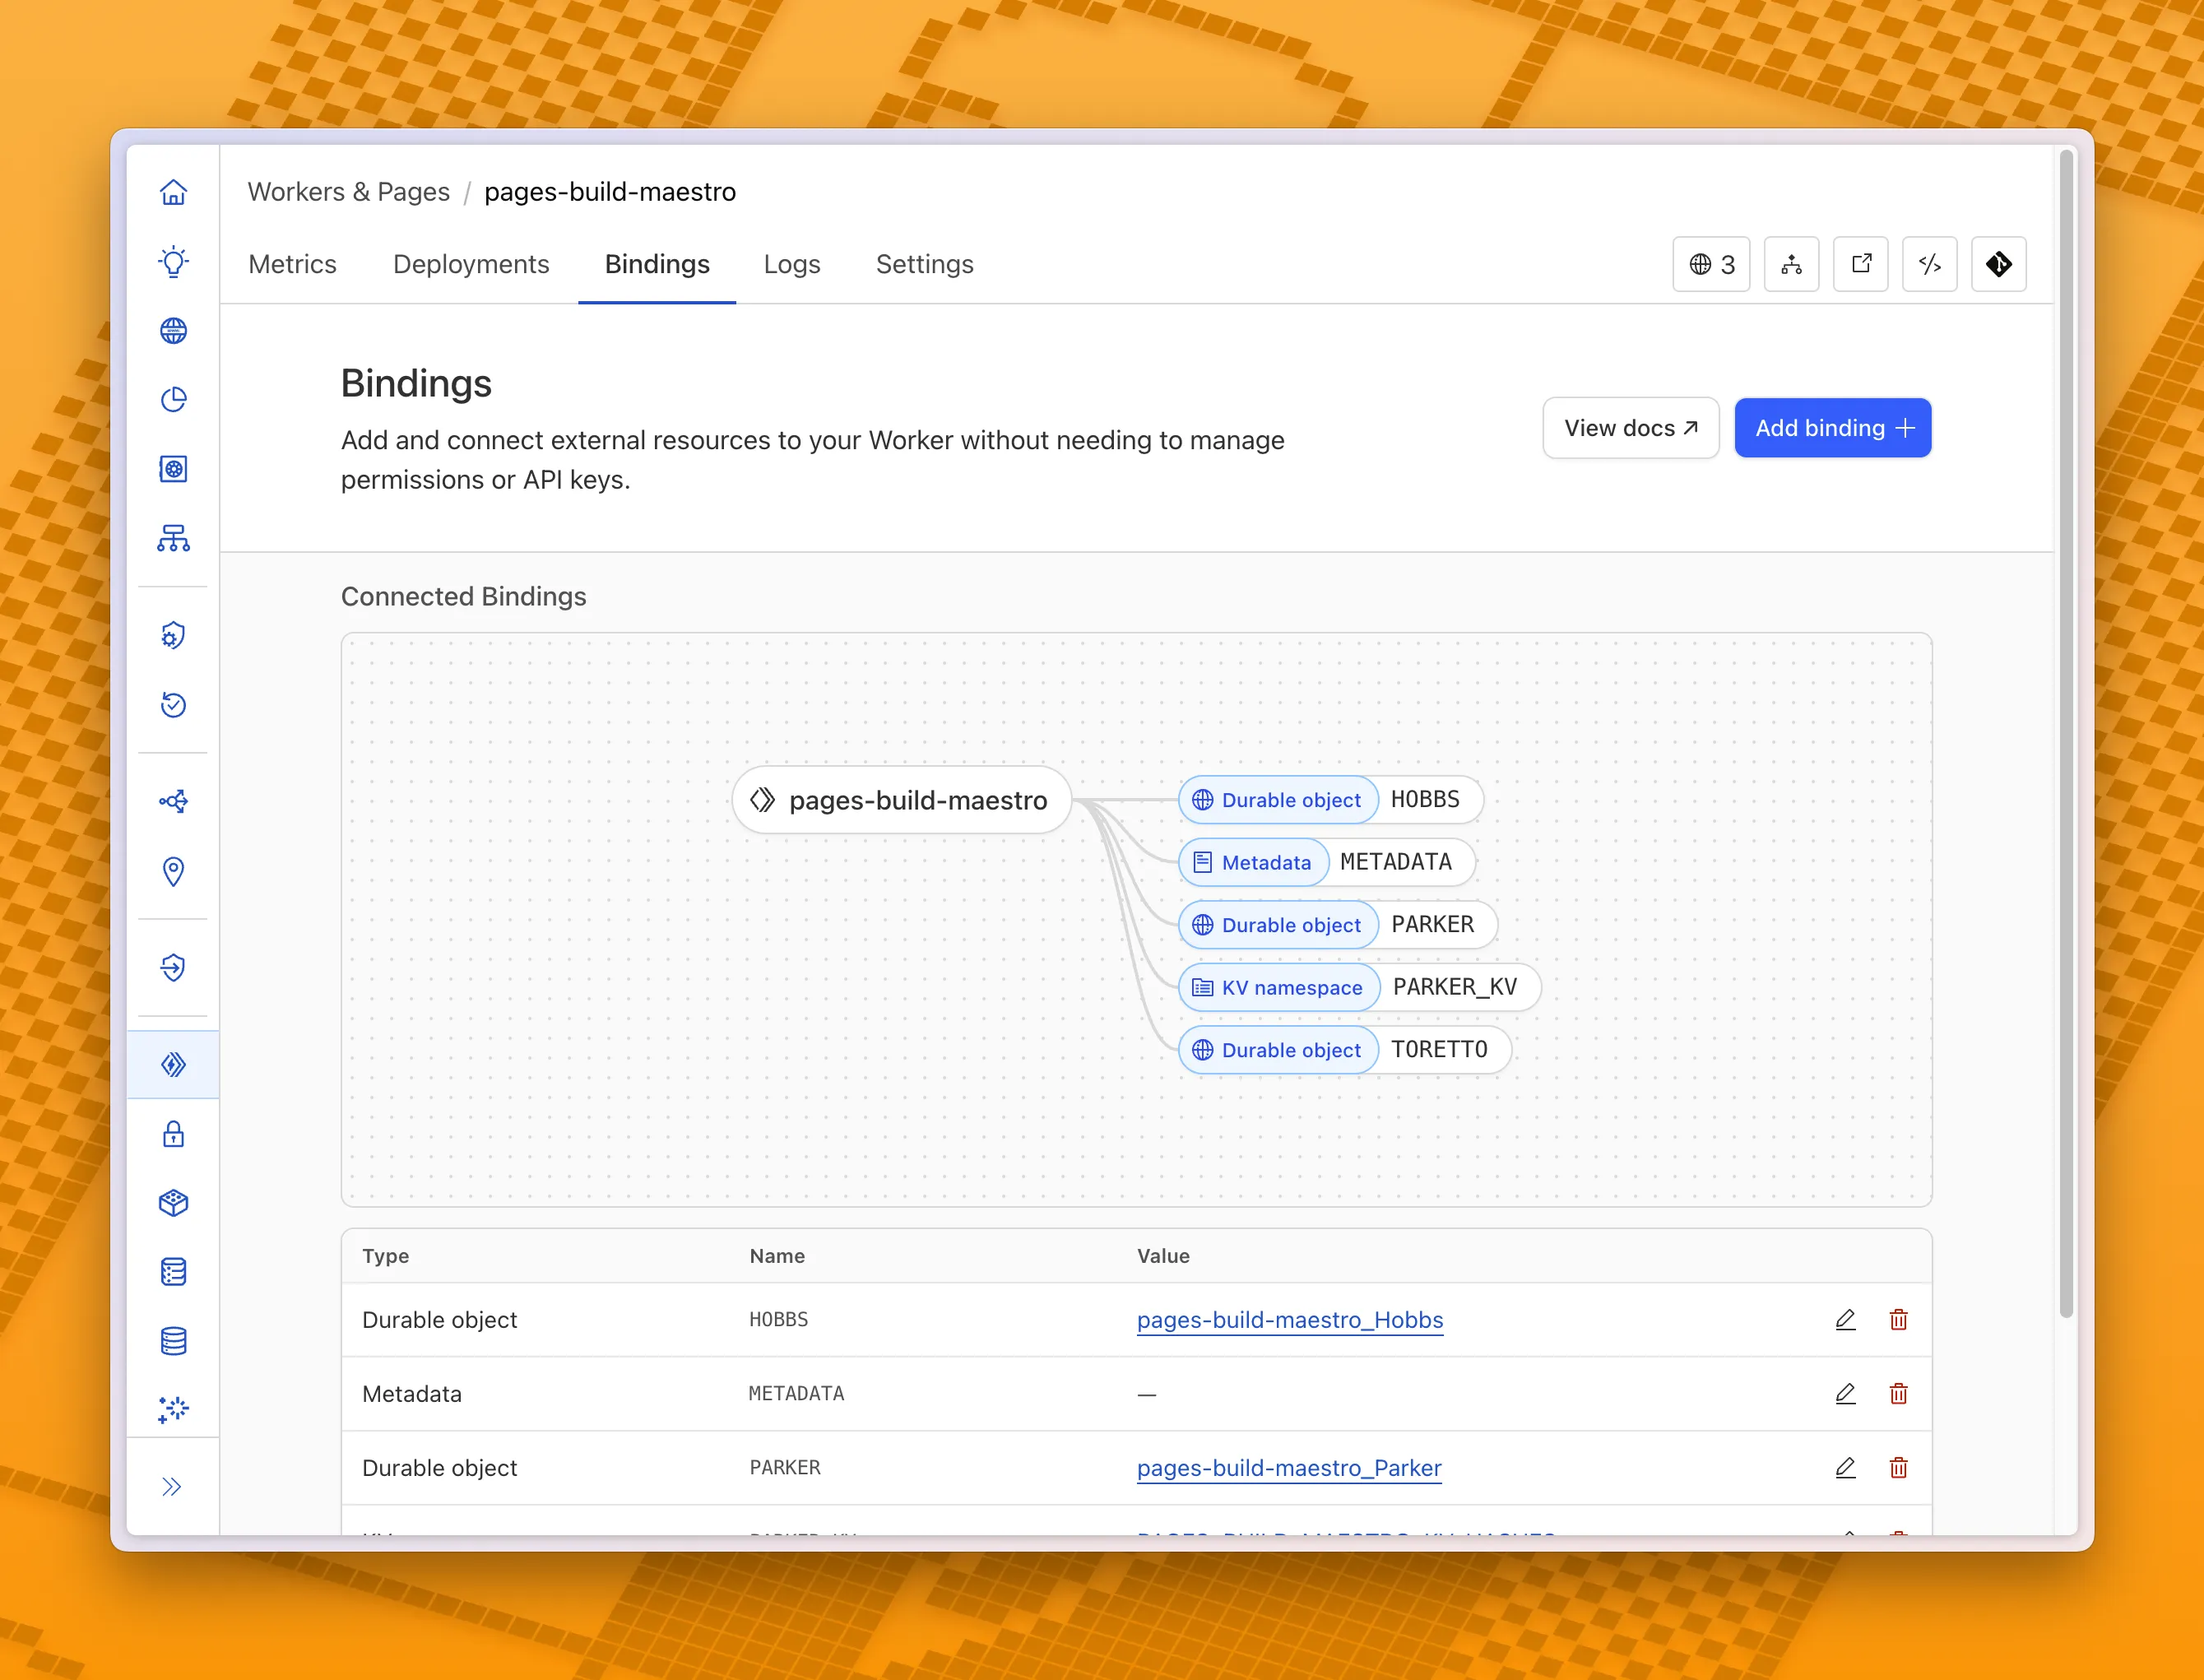Open the code editor icon button
The height and width of the screenshot is (1680, 2204).
pos(1929,264)
